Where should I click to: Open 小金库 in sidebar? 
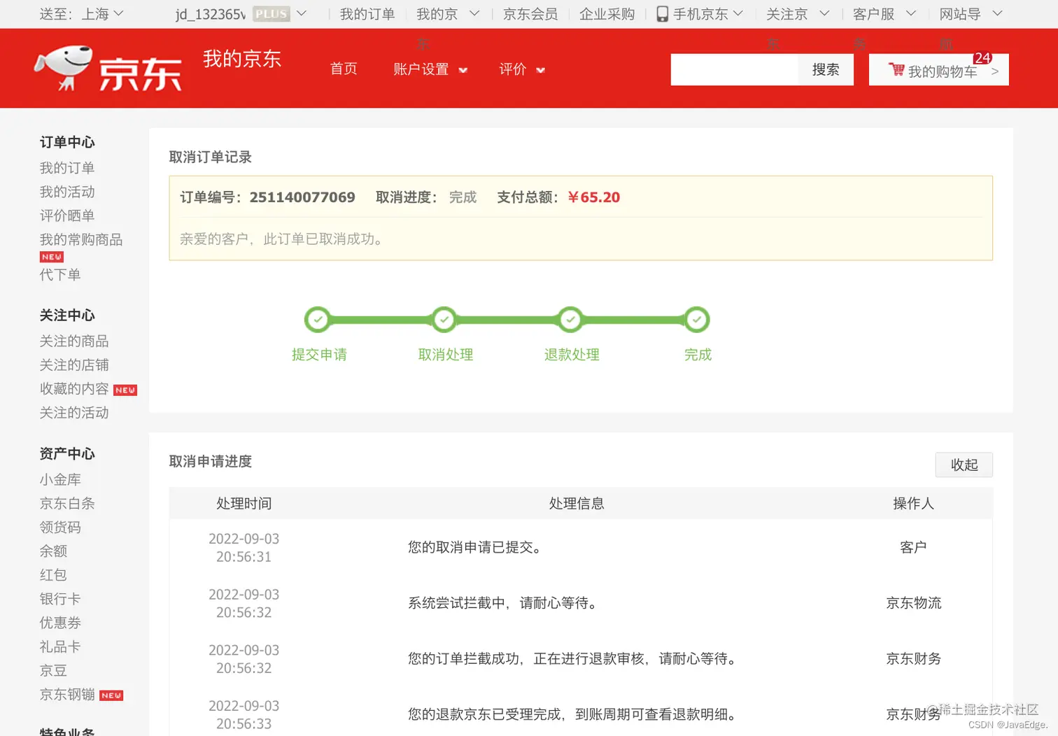click(x=60, y=479)
